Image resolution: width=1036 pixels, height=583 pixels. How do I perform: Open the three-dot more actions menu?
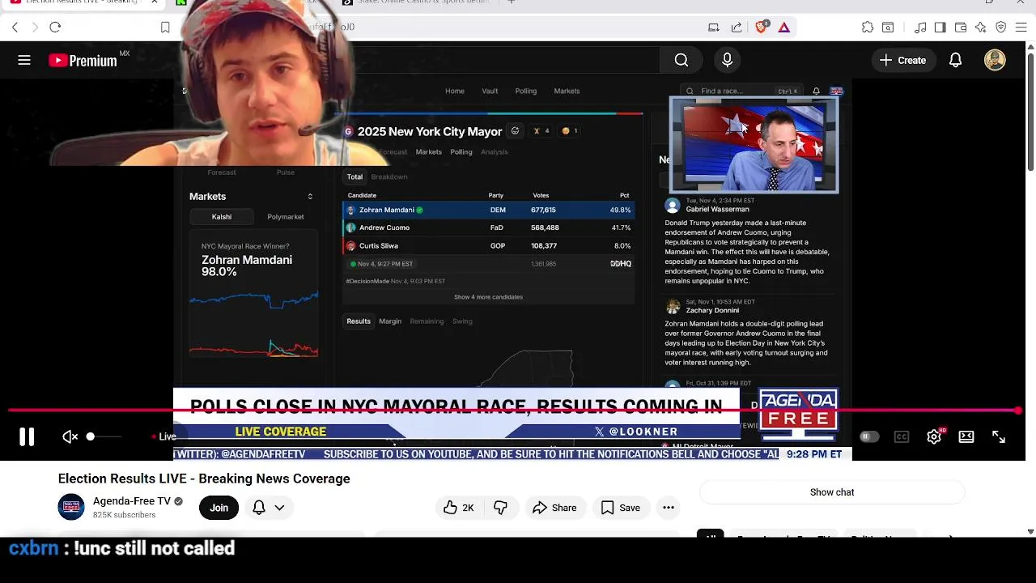(x=669, y=508)
